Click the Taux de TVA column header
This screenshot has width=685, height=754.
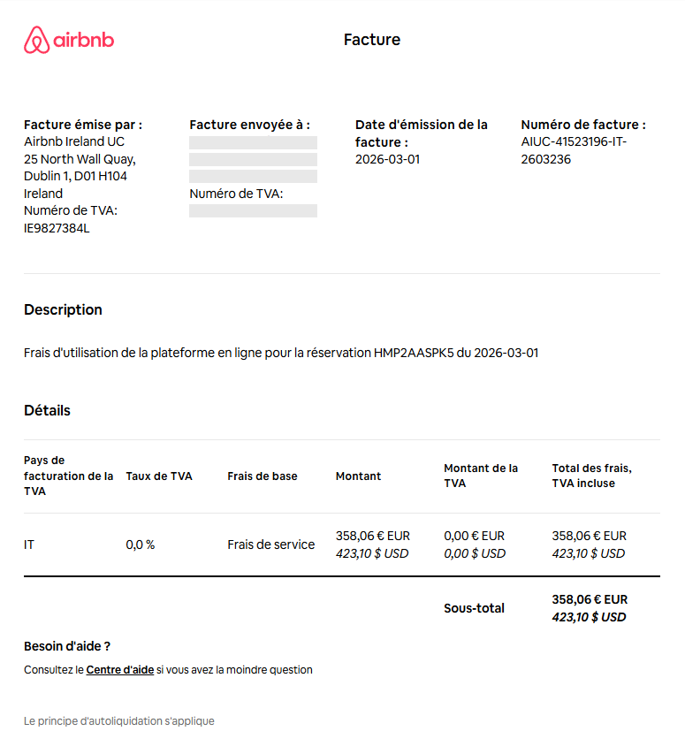pos(159,476)
